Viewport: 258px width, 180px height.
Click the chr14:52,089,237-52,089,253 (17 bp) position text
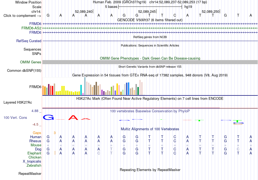pos(178,2)
